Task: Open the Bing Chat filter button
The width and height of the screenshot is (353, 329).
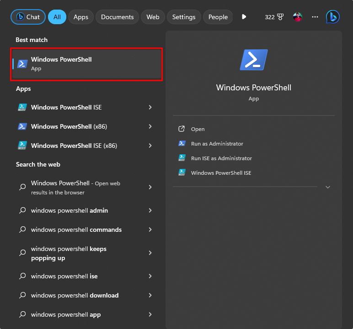Action: [28, 17]
